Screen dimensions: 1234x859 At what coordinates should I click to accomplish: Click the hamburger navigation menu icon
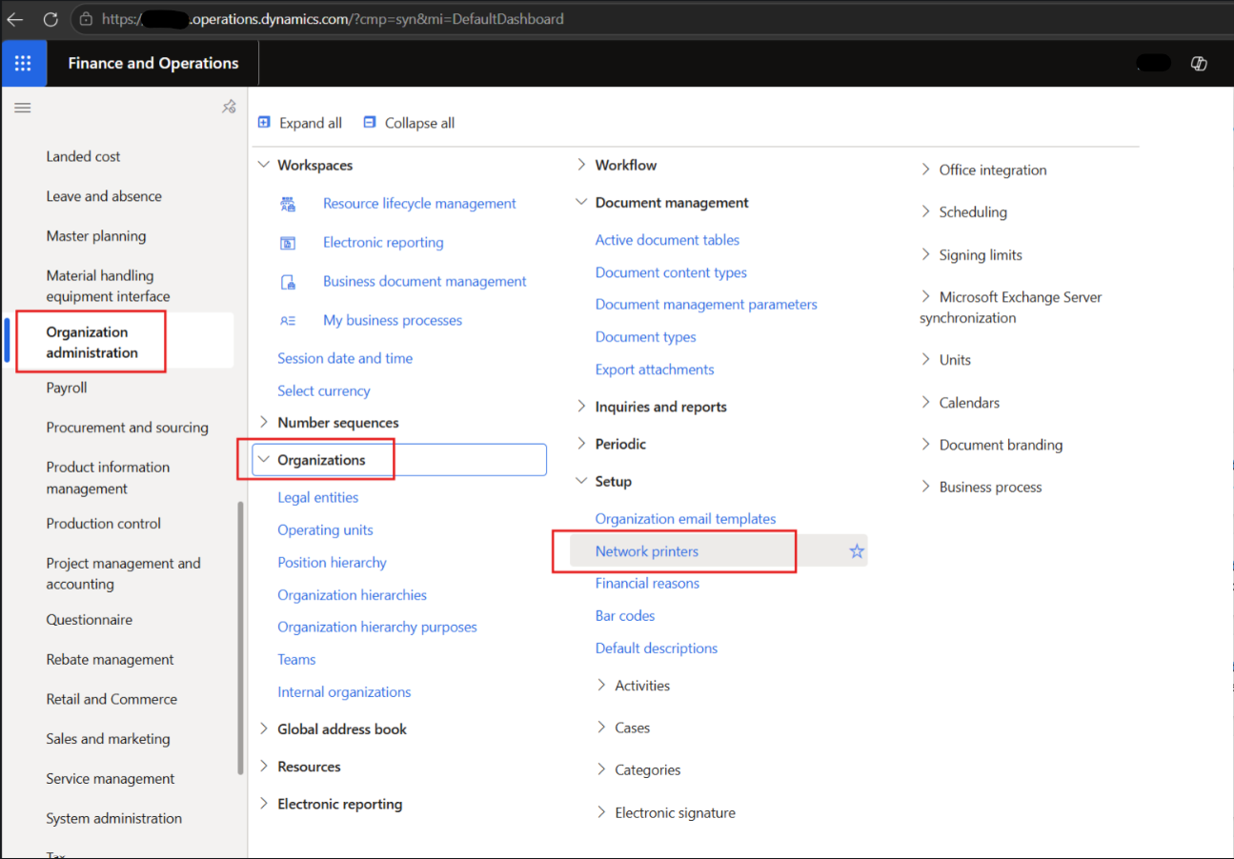[x=23, y=108]
